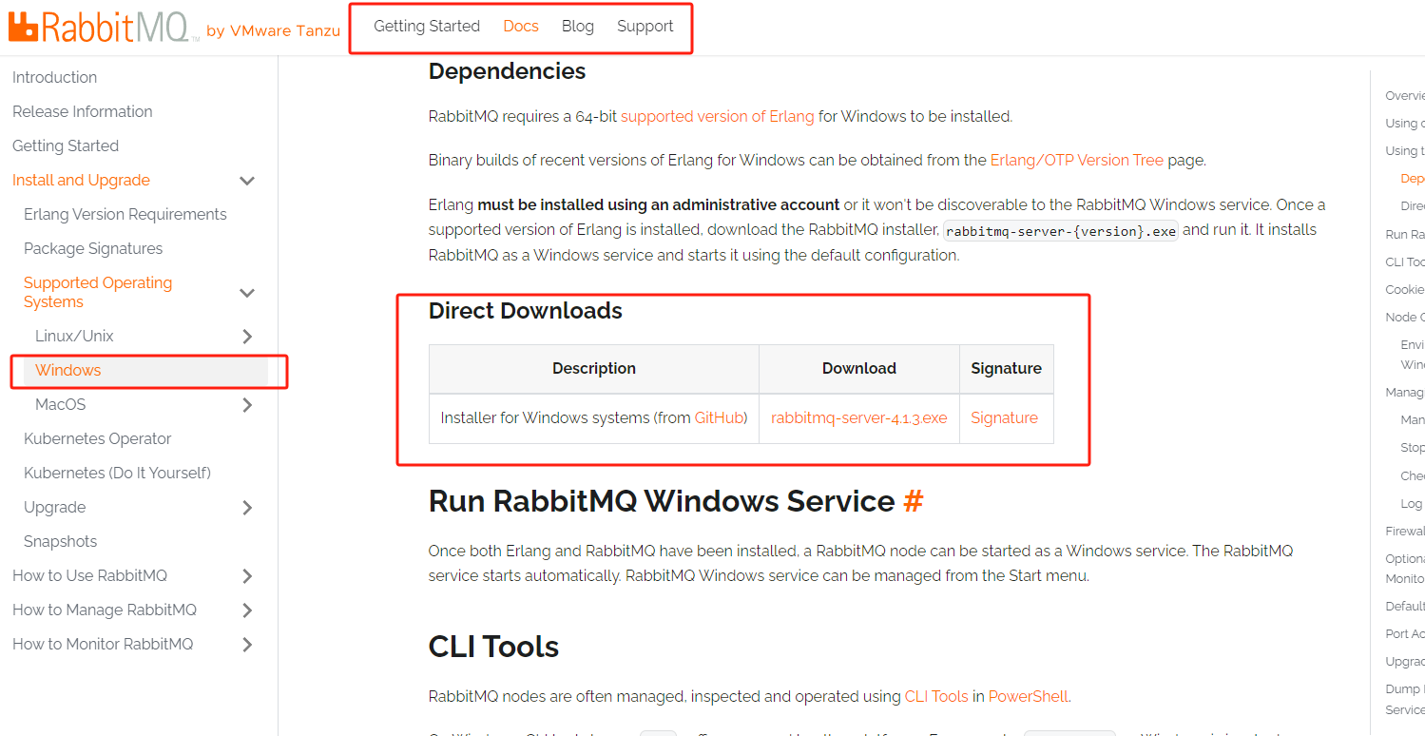Click the # anchor beside Run RabbitMQ Windows Service
This screenshot has width=1425, height=736.
[913, 501]
